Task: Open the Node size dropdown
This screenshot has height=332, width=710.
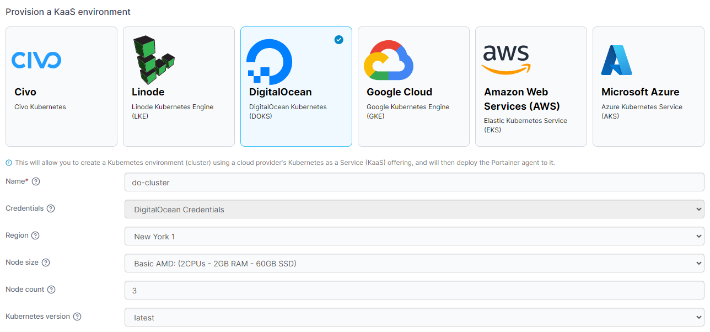Action: pyautogui.click(x=415, y=263)
